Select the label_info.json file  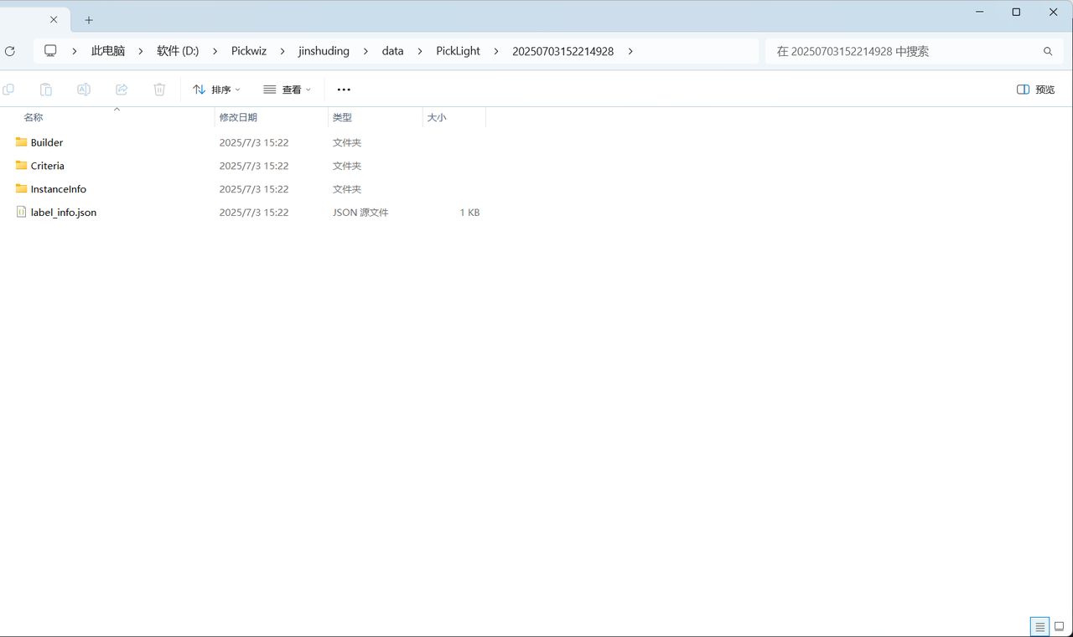tap(64, 213)
